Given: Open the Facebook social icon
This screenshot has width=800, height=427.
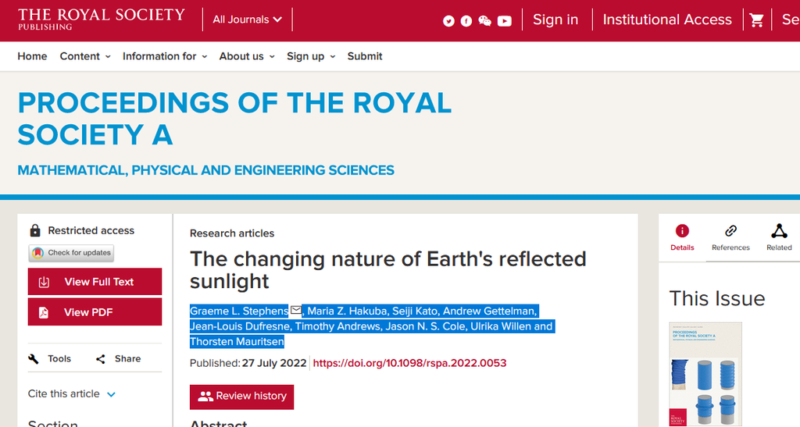Looking at the screenshot, I should pyautogui.click(x=466, y=21).
